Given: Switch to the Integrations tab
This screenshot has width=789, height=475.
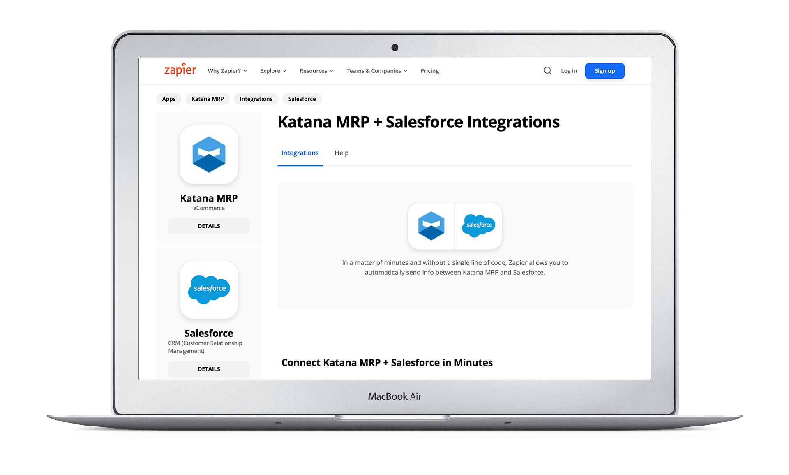Looking at the screenshot, I should [x=300, y=153].
